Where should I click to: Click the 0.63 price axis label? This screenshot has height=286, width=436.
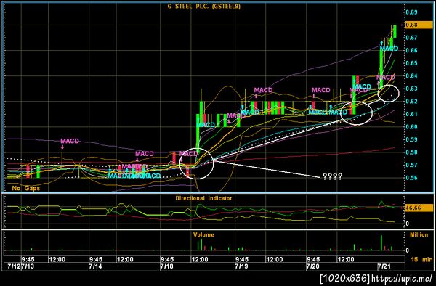411,89
